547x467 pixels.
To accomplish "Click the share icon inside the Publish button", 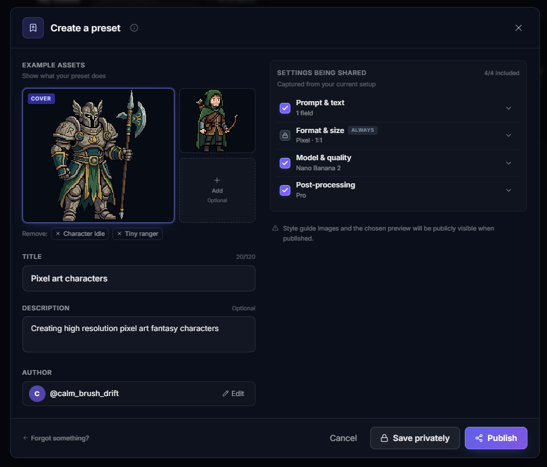I will tap(479, 438).
